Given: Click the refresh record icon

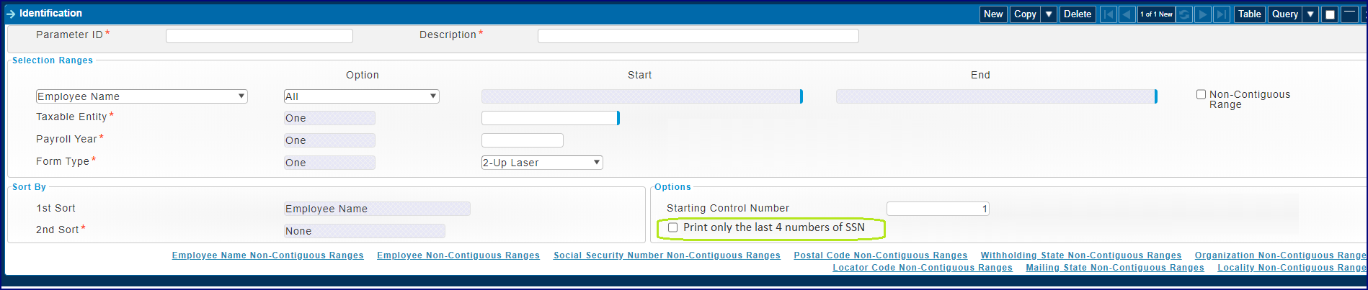Looking at the screenshot, I should 1184,14.
